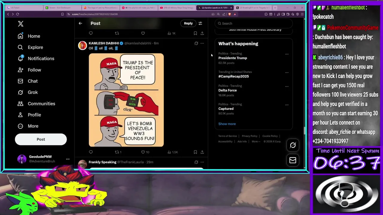Open more options for Delta Force trend

click(287, 86)
